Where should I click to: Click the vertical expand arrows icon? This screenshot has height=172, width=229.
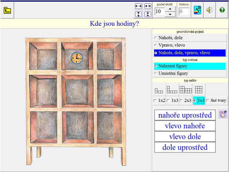[138, 14]
